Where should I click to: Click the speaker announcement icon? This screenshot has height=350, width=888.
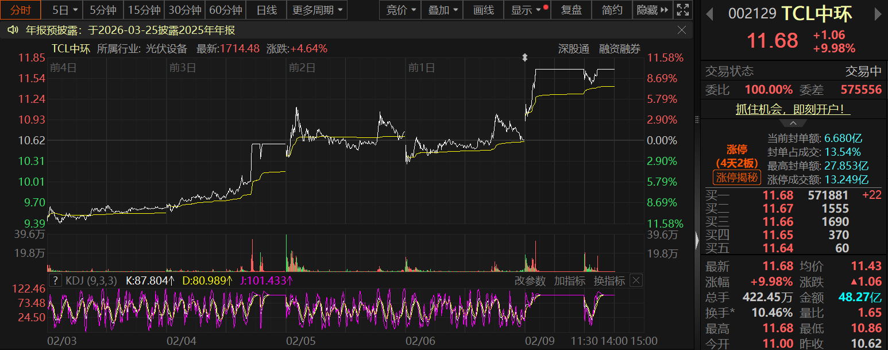(x=13, y=30)
